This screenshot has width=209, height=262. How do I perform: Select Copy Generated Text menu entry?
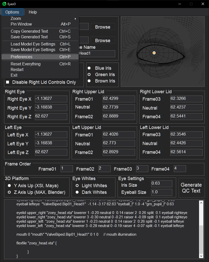pos(40,31)
